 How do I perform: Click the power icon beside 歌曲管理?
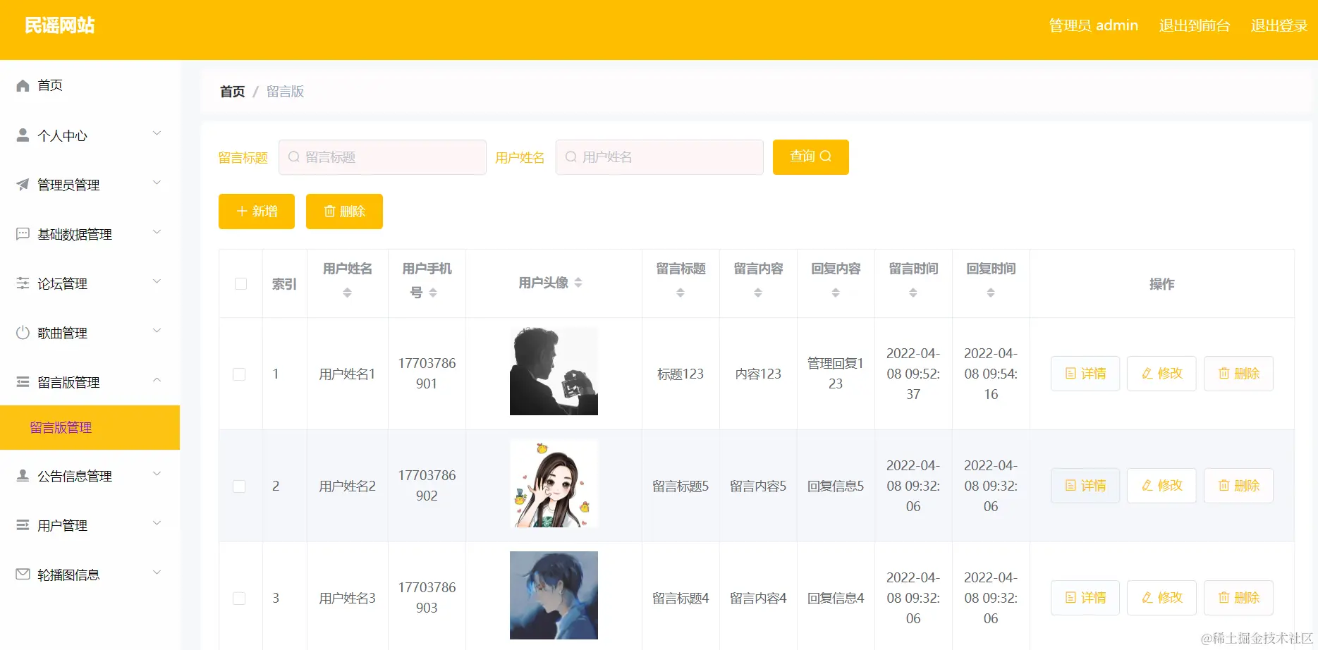22,332
